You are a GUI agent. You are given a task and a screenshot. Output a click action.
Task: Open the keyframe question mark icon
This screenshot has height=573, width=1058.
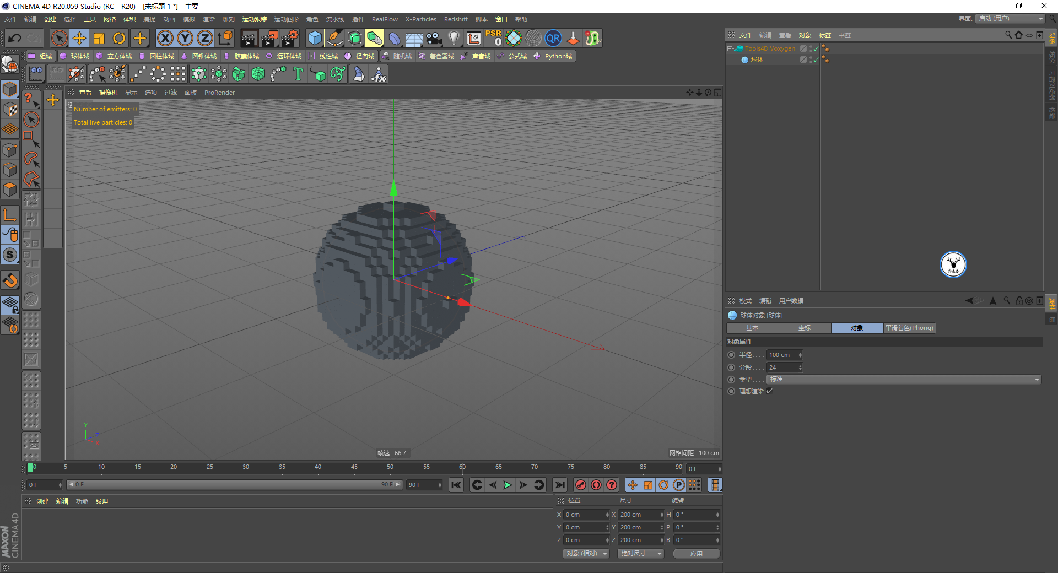coord(612,485)
